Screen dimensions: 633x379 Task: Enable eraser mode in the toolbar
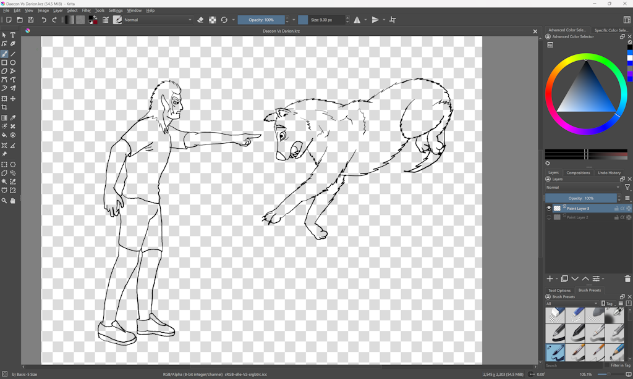(x=200, y=20)
